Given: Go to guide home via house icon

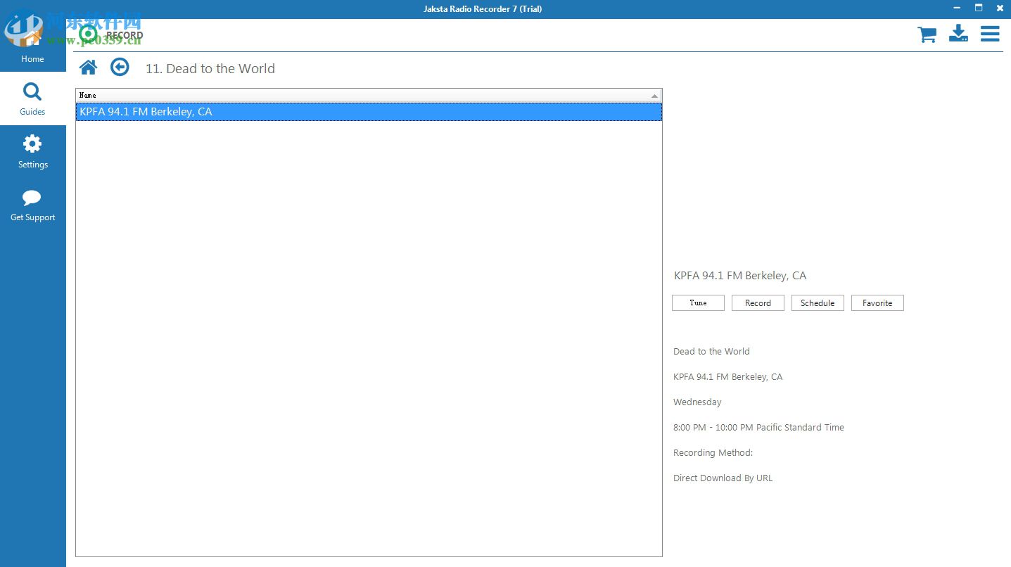Looking at the screenshot, I should click(x=88, y=66).
